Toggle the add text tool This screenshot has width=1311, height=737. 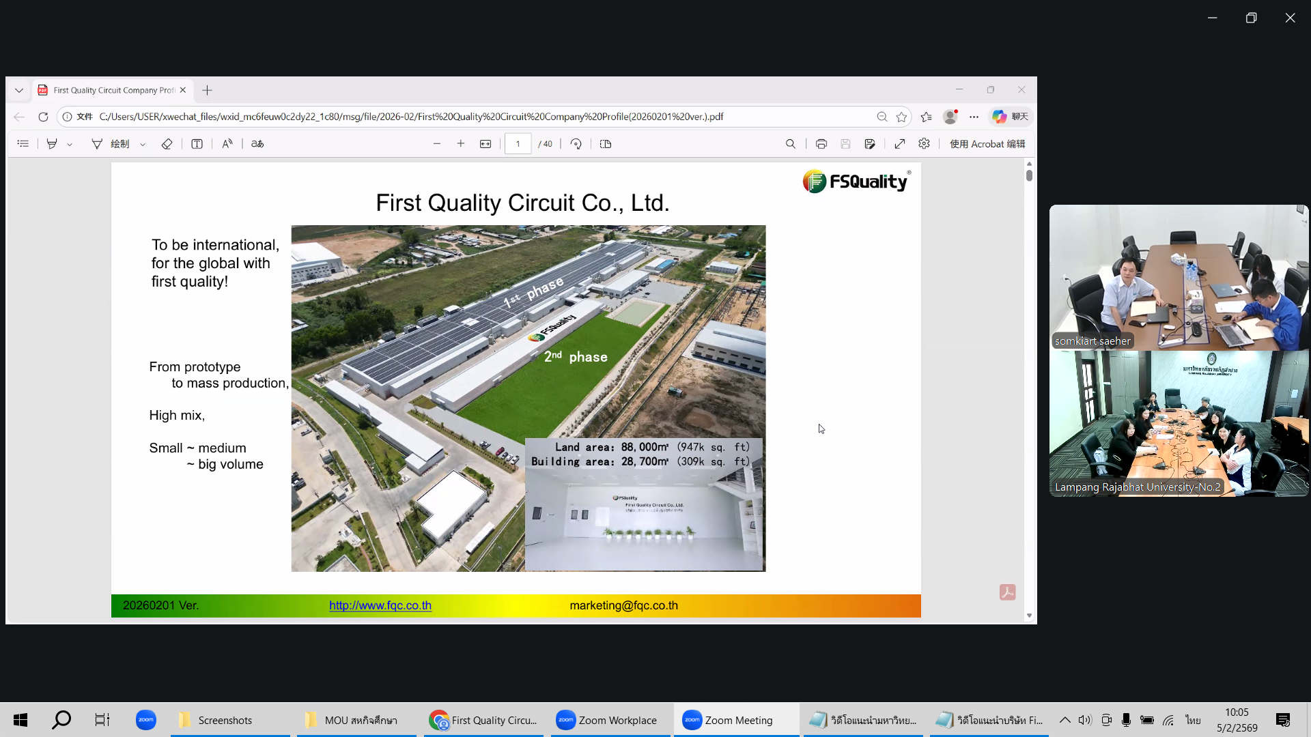(x=197, y=144)
